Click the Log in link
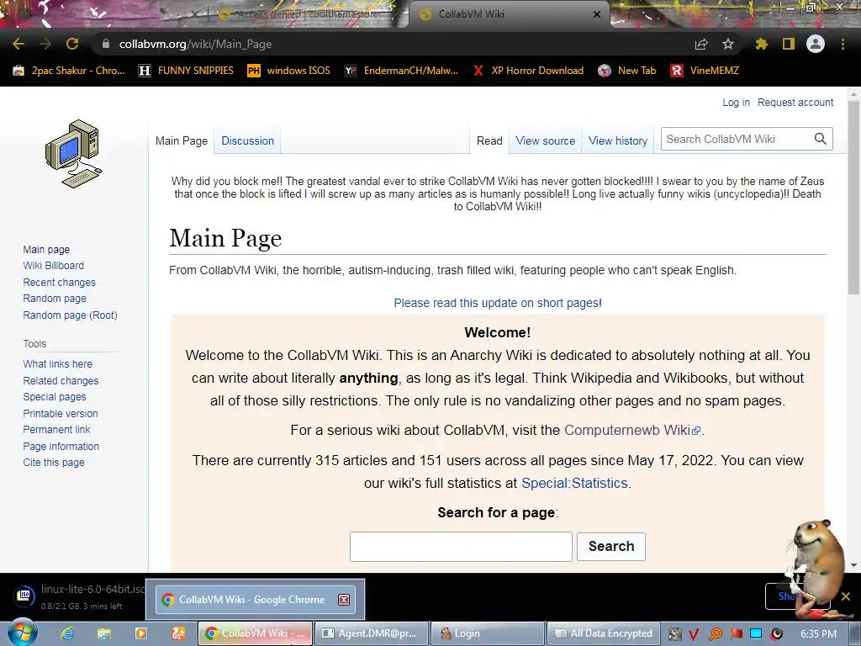Image resolution: width=861 pixels, height=646 pixels. [x=736, y=102]
